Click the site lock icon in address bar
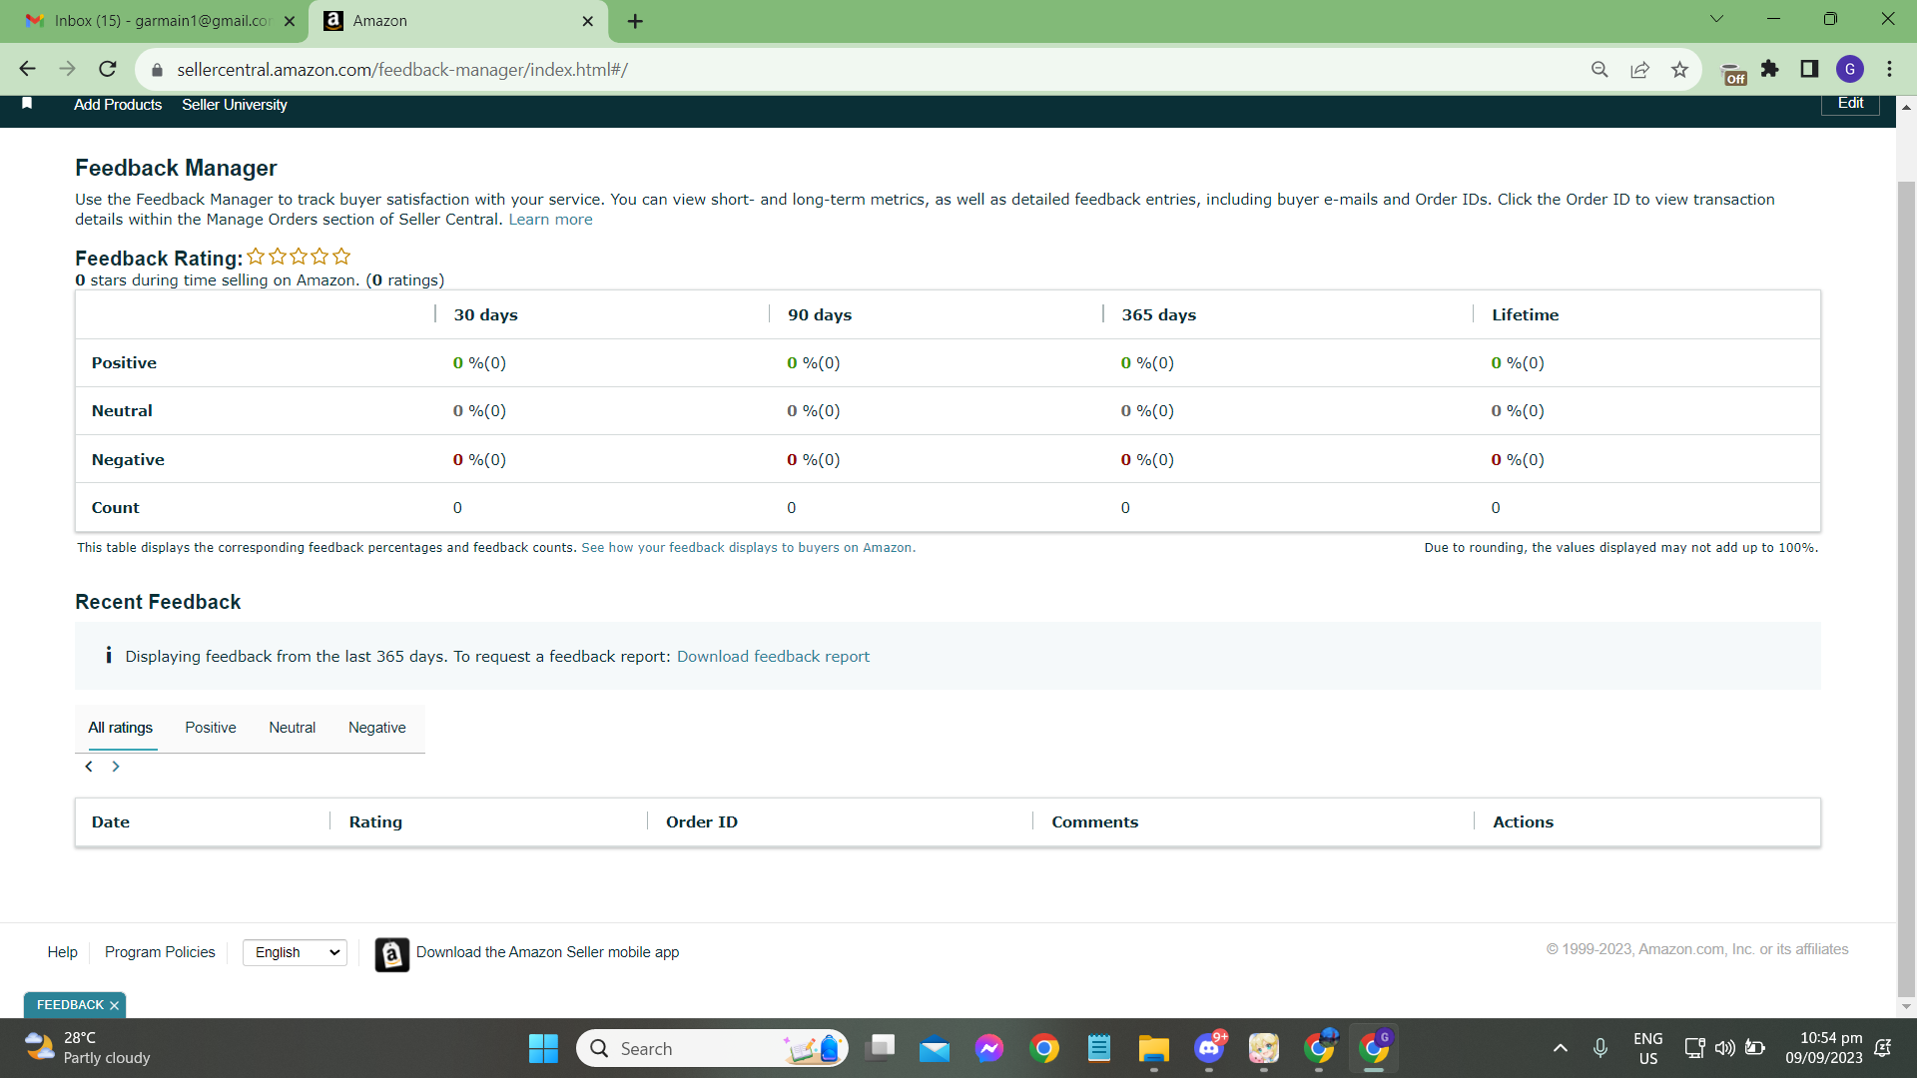 point(156,70)
